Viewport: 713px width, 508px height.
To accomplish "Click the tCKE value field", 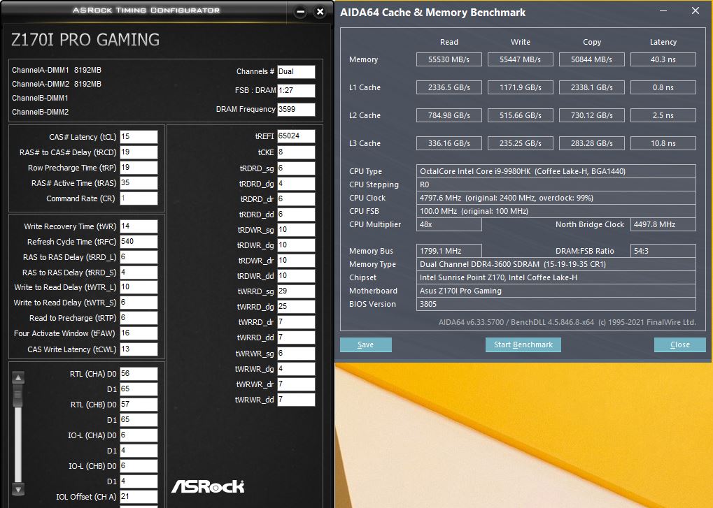I will coord(296,152).
